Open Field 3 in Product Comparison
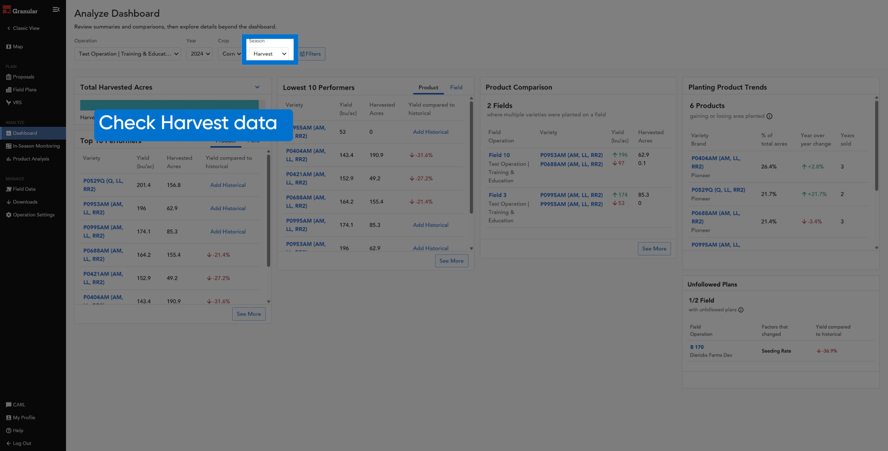The width and height of the screenshot is (888, 451). pyautogui.click(x=497, y=195)
